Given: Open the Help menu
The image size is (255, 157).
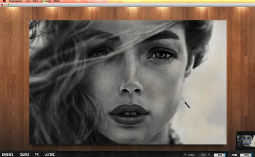Looking at the screenshot, I should [x=57, y=1].
